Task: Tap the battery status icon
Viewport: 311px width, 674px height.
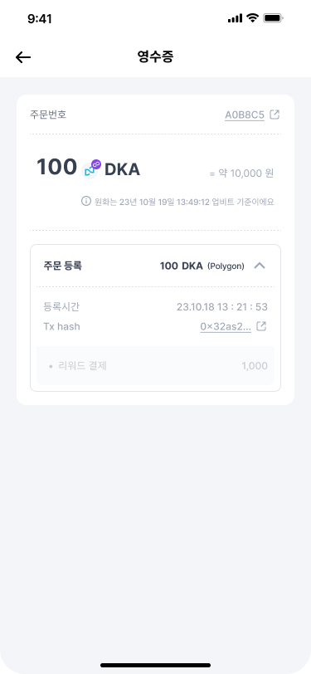Action: [273, 18]
